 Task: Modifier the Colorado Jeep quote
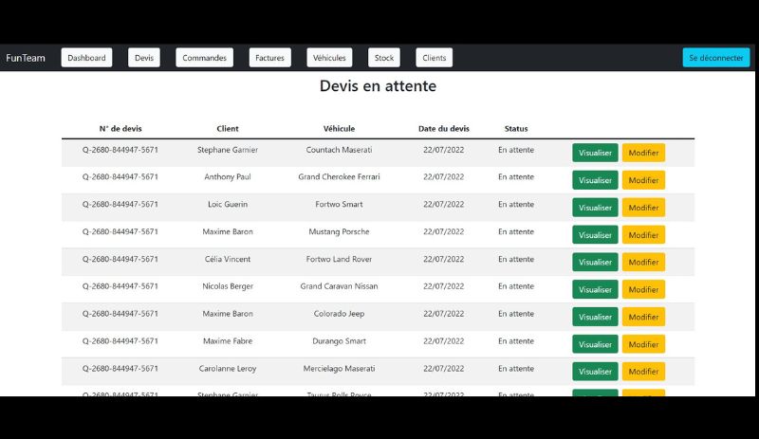pyautogui.click(x=643, y=317)
